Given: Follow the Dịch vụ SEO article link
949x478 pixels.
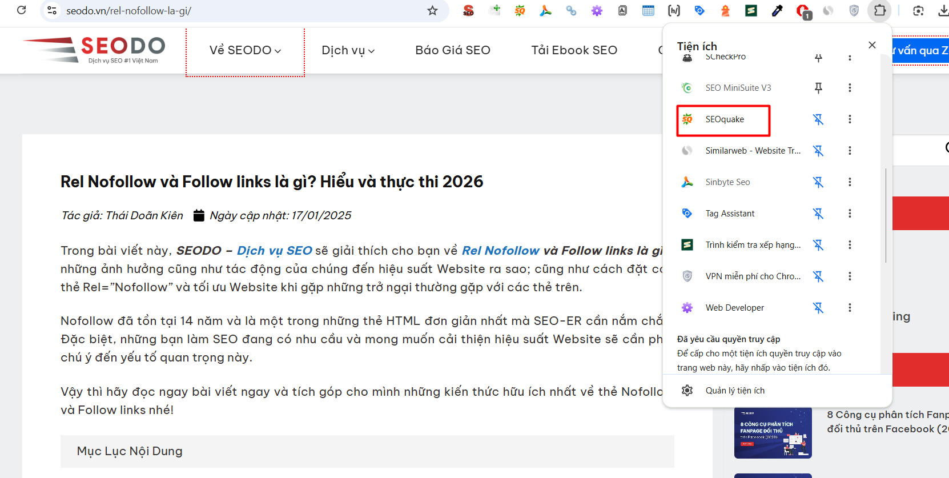Looking at the screenshot, I should pos(275,251).
